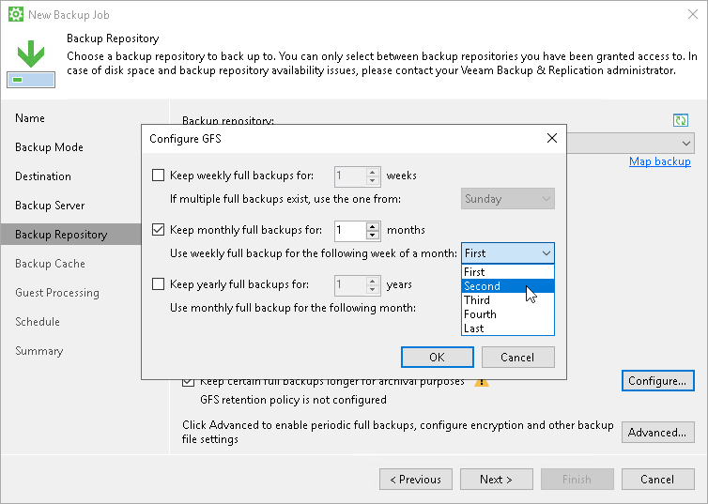Go to the Guest Processing wizard step
The width and height of the screenshot is (708, 504).
57,293
